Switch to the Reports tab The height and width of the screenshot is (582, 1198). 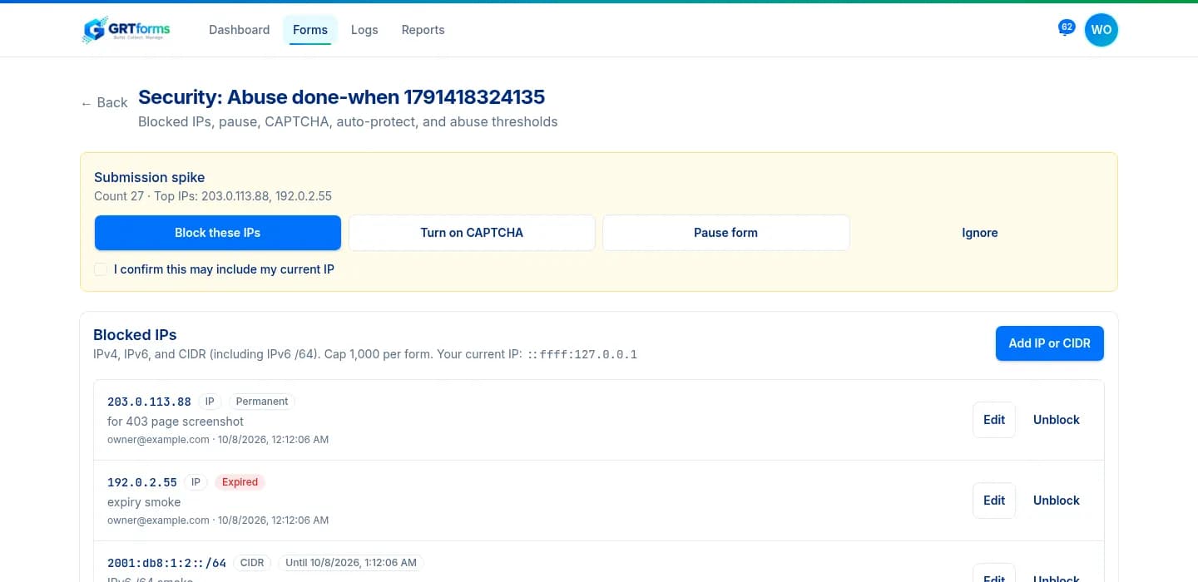point(423,30)
